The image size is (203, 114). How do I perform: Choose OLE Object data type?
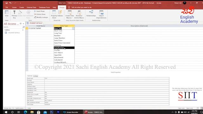64,53
